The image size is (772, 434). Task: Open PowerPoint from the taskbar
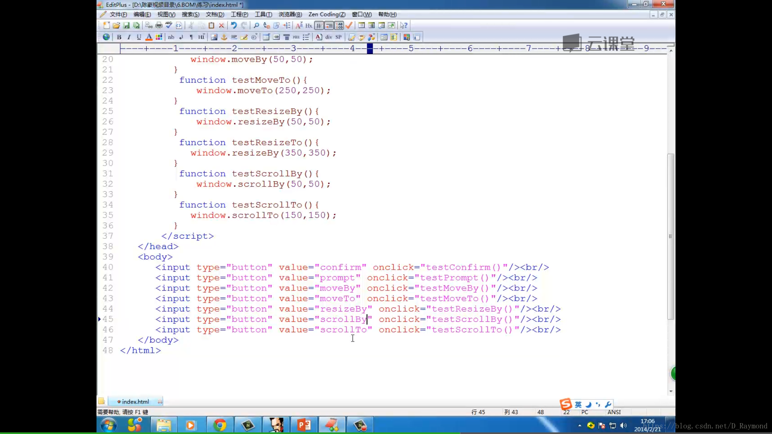click(x=304, y=425)
